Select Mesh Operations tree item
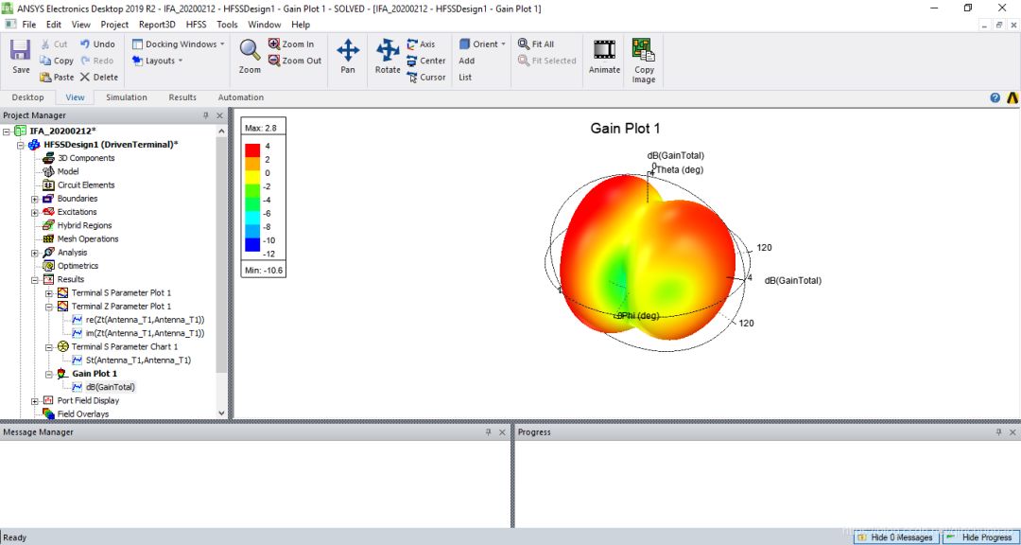Viewport: 1021px width, 545px height. point(80,239)
